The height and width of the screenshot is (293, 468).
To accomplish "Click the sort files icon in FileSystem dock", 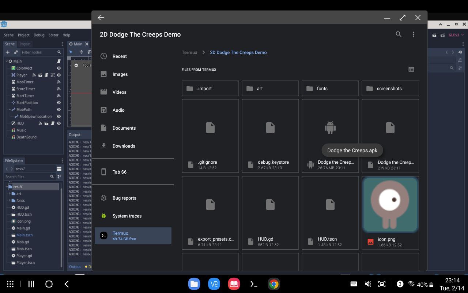I will pos(59,177).
